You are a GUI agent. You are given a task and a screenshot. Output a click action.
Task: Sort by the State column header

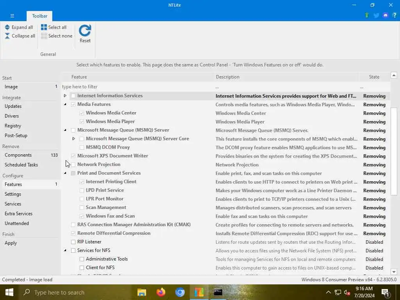coord(374,77)
